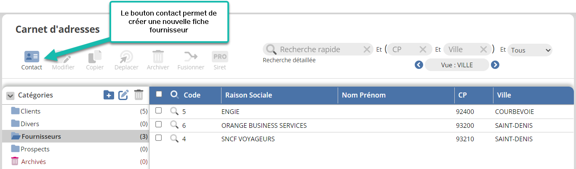Edit the selected category

(123, 95)
